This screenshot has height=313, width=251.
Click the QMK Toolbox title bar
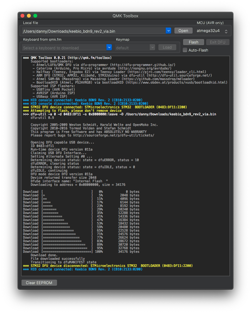click(125, 16)
